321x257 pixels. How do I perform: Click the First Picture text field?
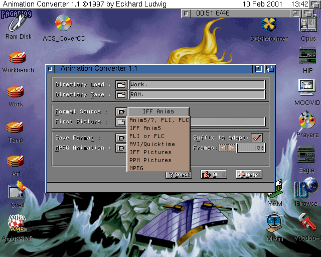pos(228,122)
